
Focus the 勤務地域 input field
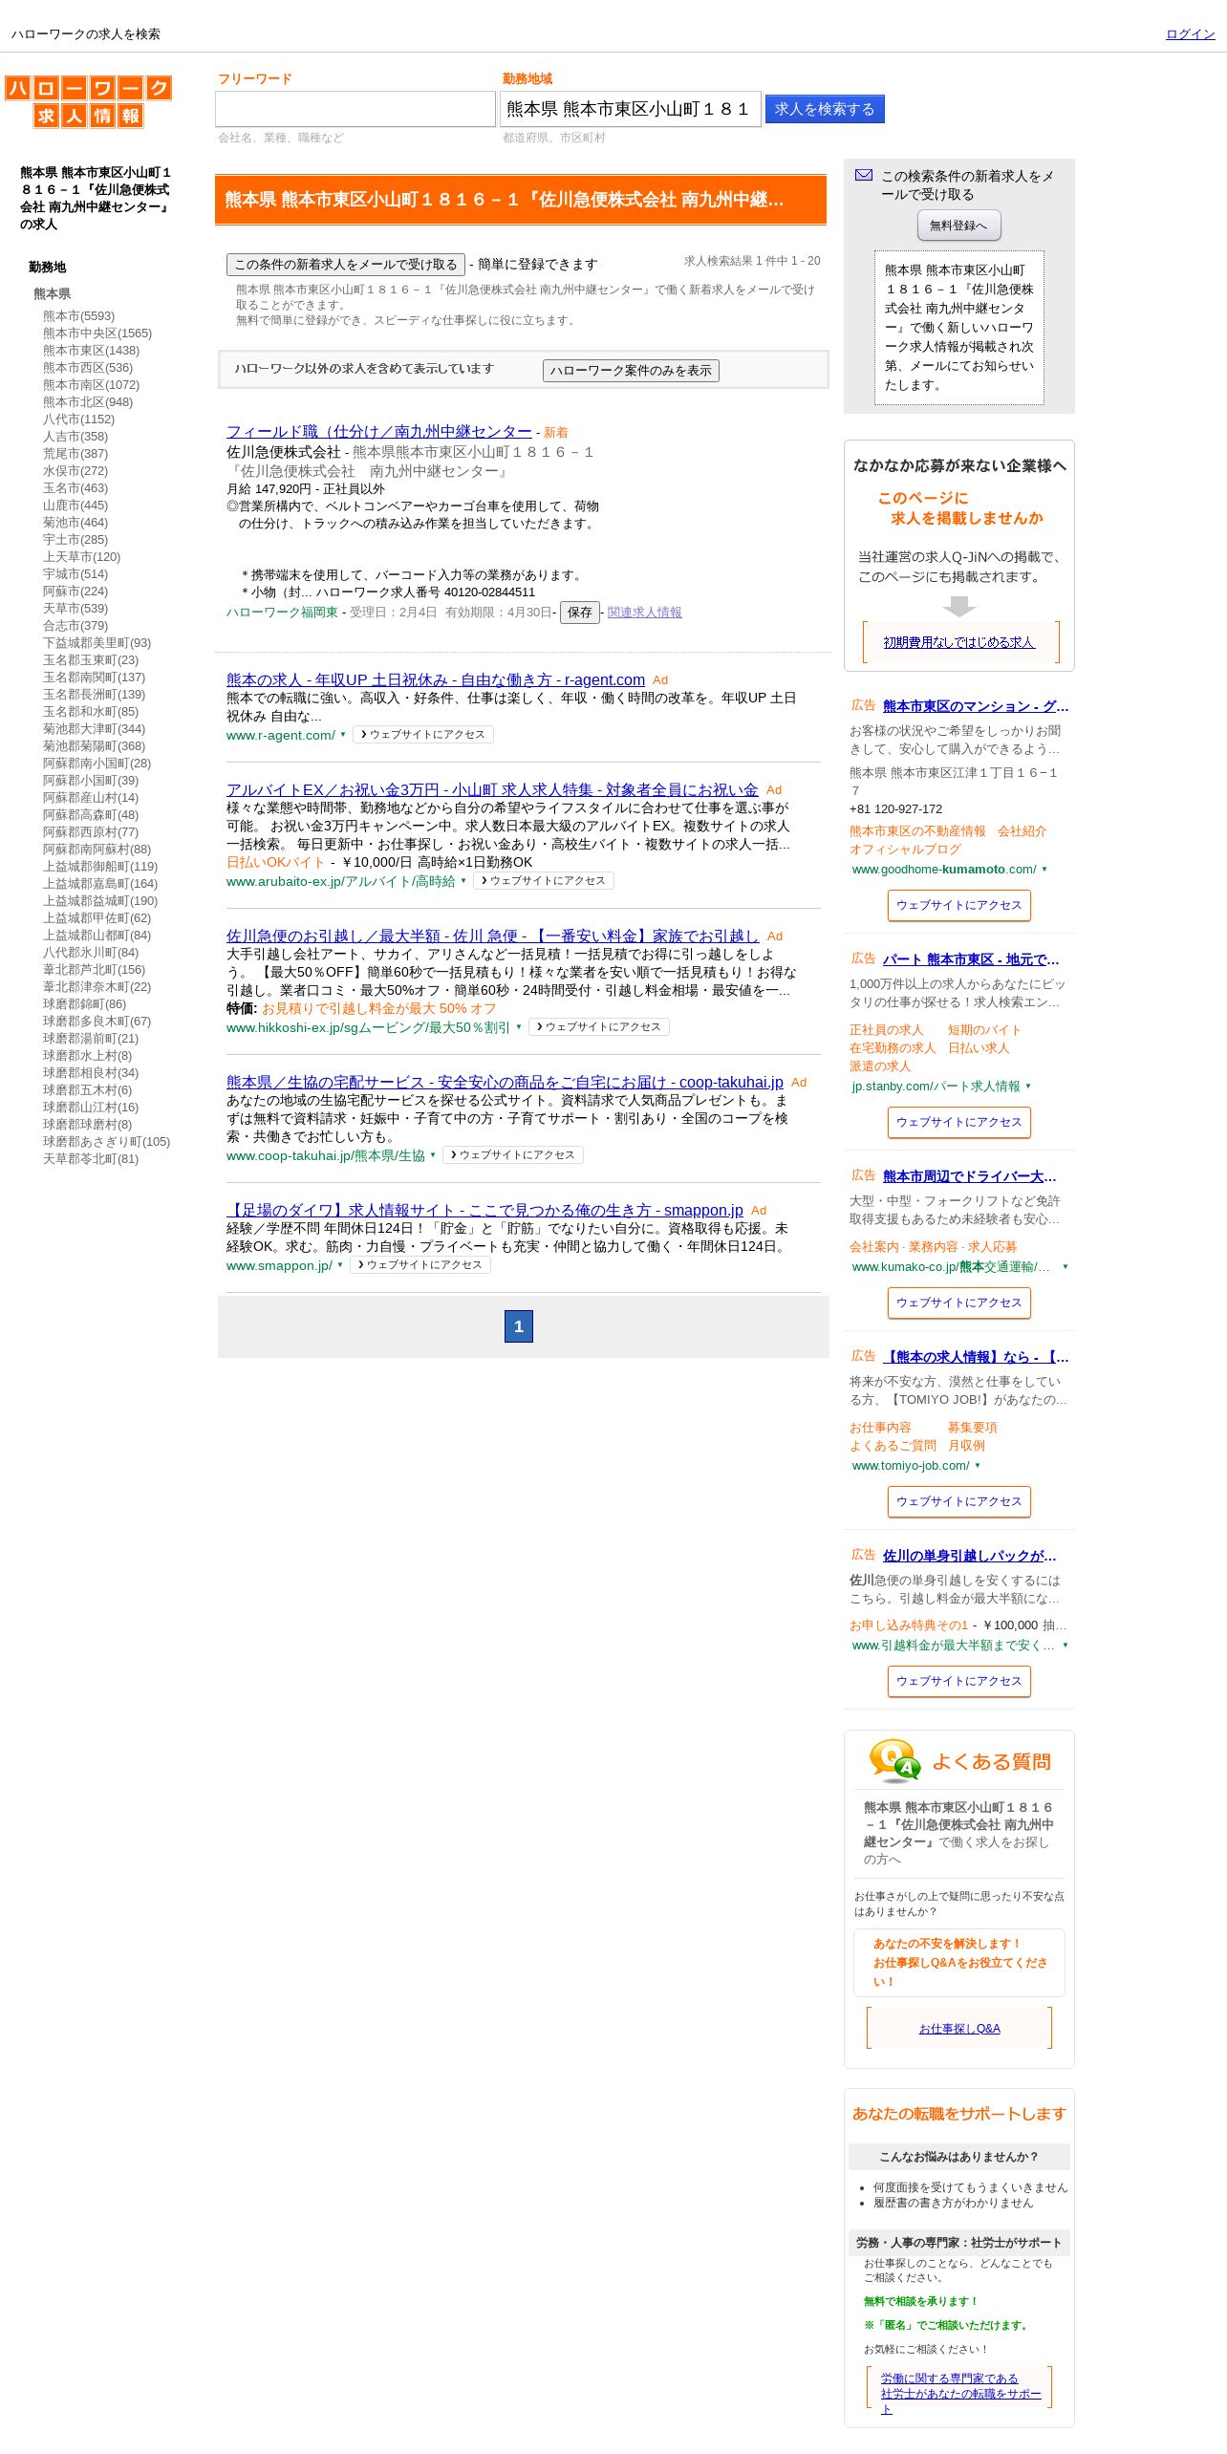click(631, 109)
